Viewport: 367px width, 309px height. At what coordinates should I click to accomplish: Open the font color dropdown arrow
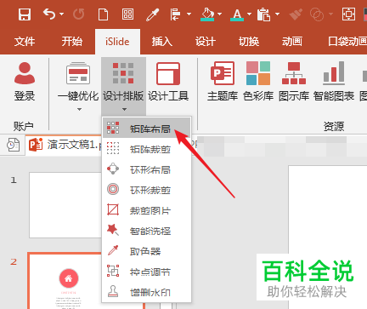[x=249, y=14]
